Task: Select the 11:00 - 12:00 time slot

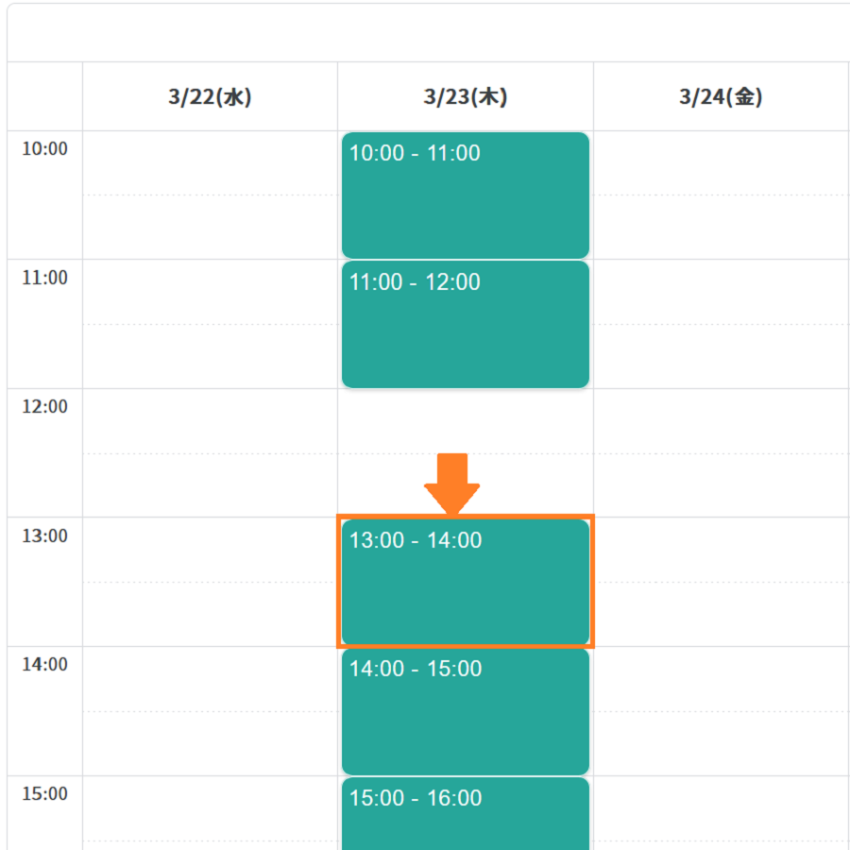Action: coord(465,324)
